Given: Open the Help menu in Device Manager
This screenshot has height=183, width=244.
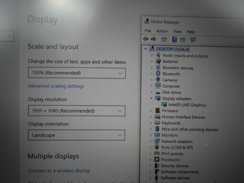Looking at the screenshot, I should coord(191,32).
